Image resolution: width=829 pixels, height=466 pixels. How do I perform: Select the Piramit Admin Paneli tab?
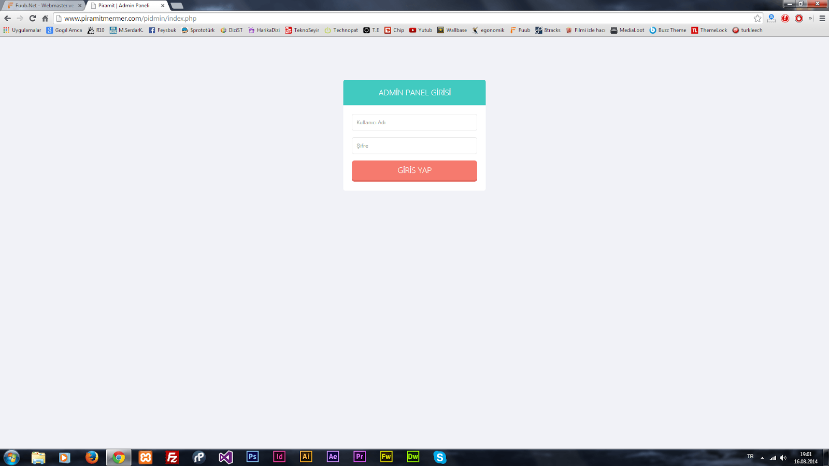click(124, 6)
